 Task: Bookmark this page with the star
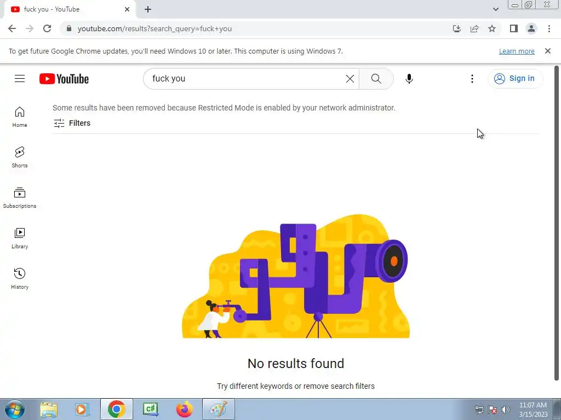click(492, 28)
